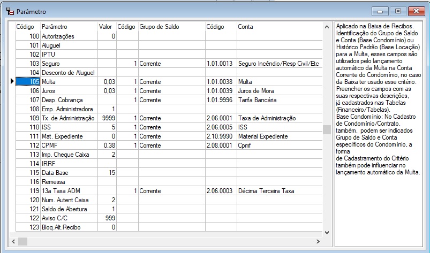Click the Corrente cell in the CPMF row
Screen dimensions: 430x253
(172, 145)
